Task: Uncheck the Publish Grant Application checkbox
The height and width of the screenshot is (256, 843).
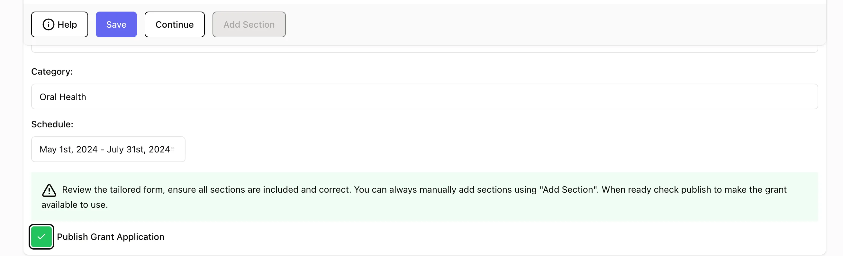Action: pyautogui.click(x=41, y=237)
